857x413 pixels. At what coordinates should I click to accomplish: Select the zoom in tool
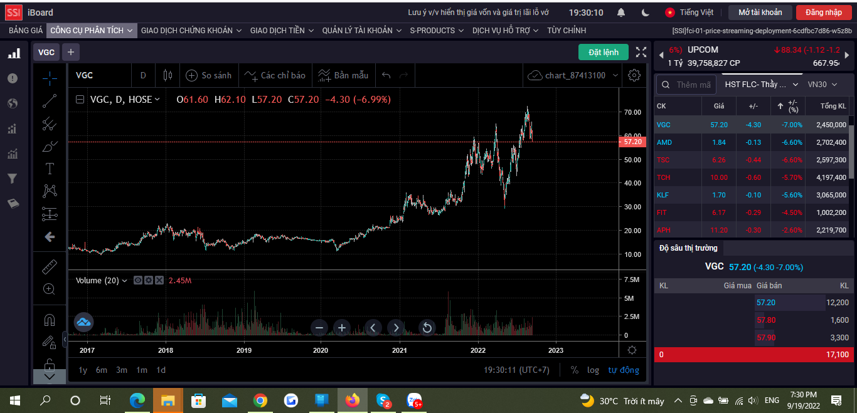(50, 289)
